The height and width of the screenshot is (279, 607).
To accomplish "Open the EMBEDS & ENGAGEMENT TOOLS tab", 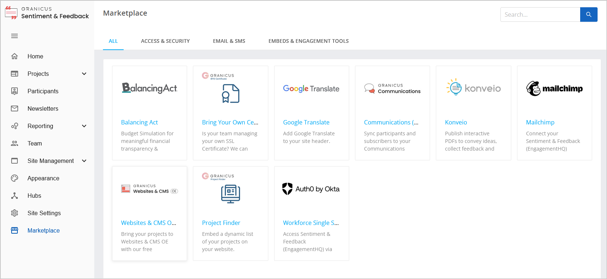I will 309,41.
